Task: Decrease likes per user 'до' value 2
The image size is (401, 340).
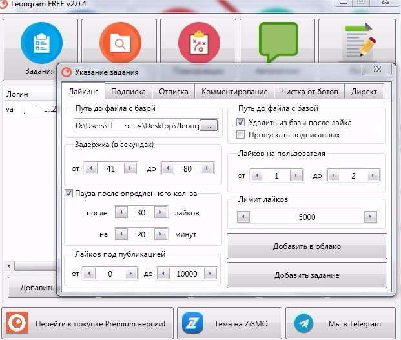Action: pyautogui.click(x=333, y=175)
